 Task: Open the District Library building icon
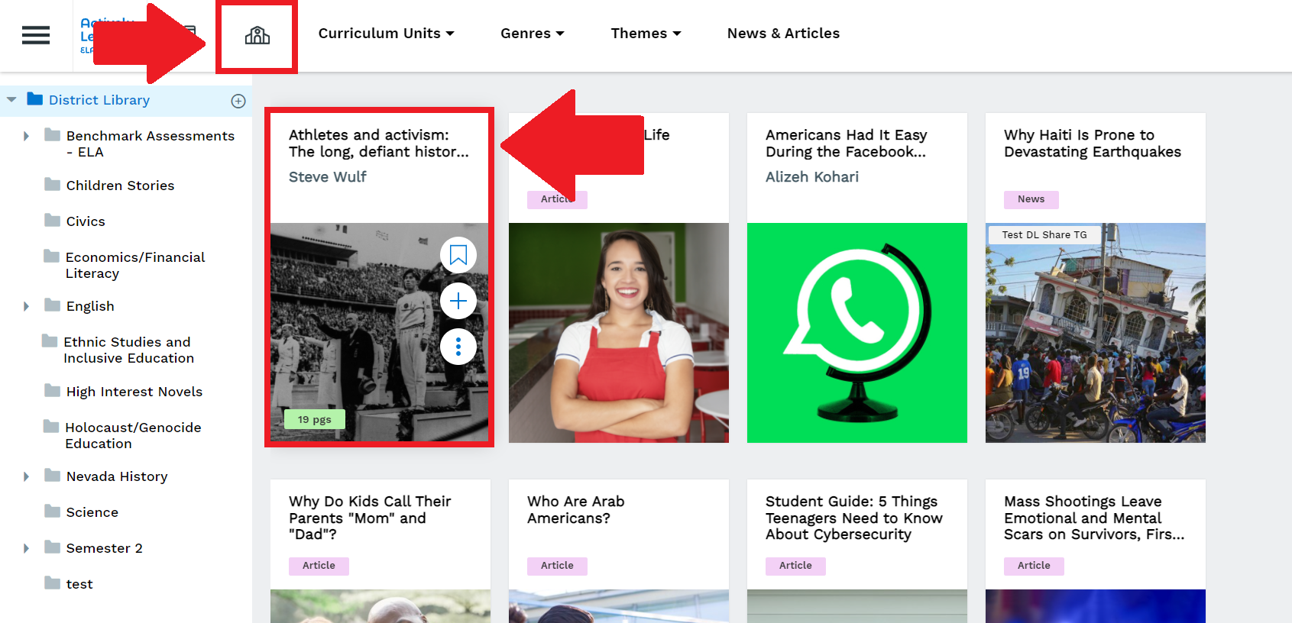[x=257, y=35]
